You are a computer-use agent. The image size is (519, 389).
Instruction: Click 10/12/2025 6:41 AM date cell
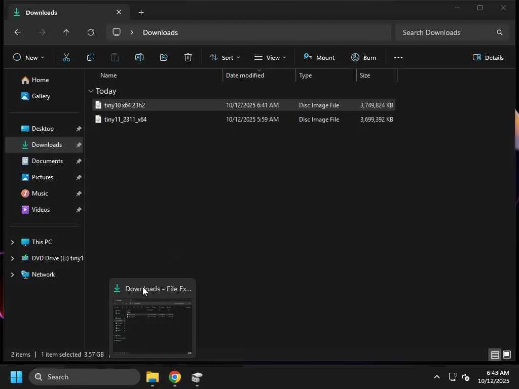(252, 105)
